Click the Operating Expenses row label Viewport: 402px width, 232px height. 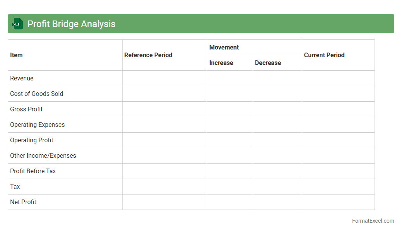click(37, 125)
